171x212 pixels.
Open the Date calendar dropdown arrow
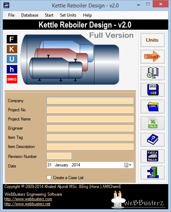click(130, 165)
